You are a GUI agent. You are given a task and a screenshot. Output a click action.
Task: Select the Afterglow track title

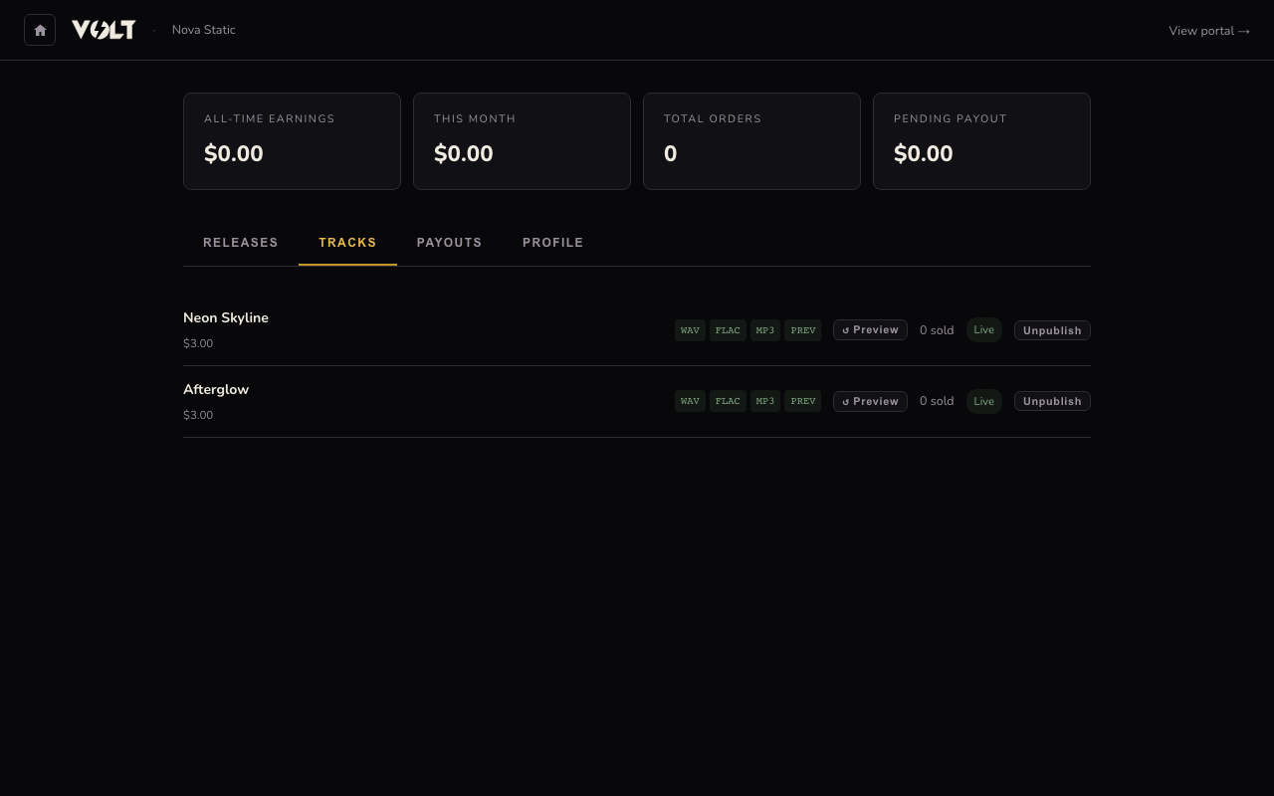[216, 390]
